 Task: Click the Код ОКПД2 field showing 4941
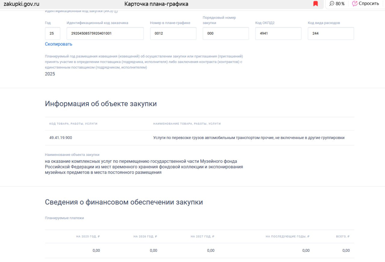click(278, 33)
